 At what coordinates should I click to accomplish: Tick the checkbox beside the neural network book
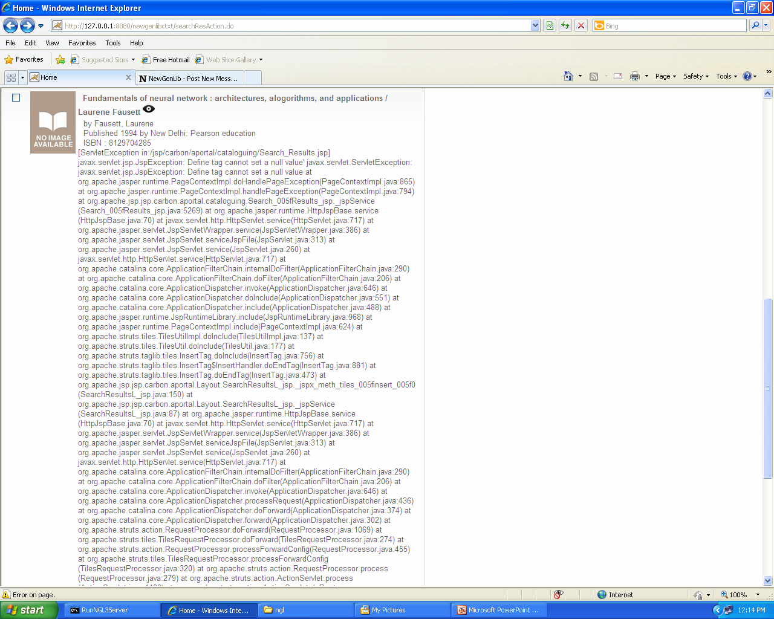pos(16,98)
